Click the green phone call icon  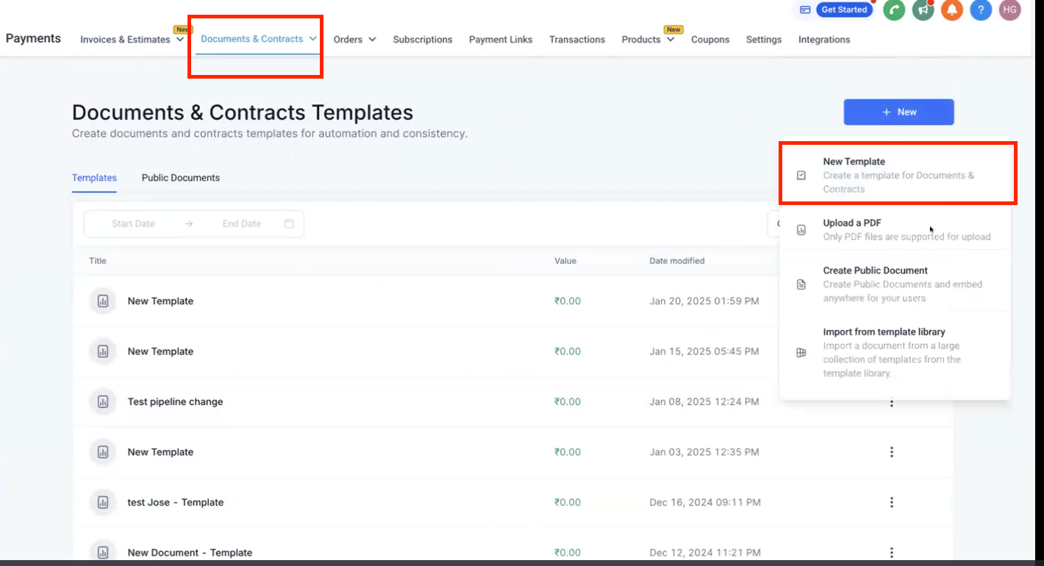(x=894, y=10)
